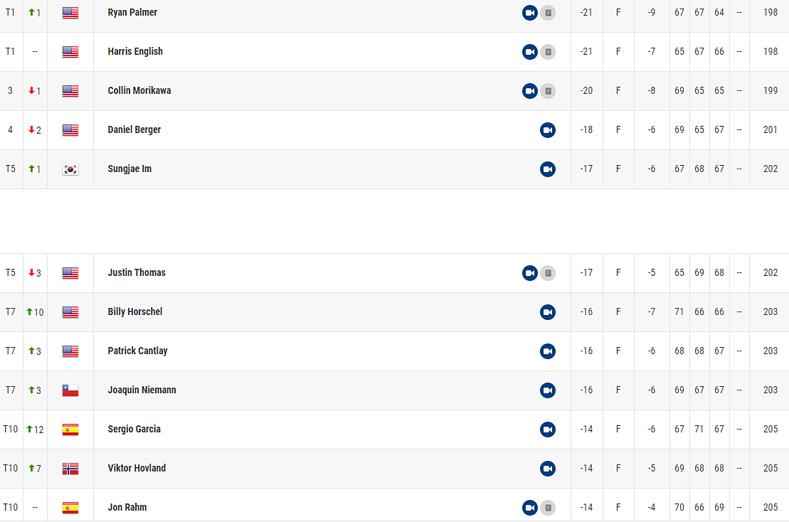Select the Harris English player name
789x522 pixels.
[x=135, y=51]
